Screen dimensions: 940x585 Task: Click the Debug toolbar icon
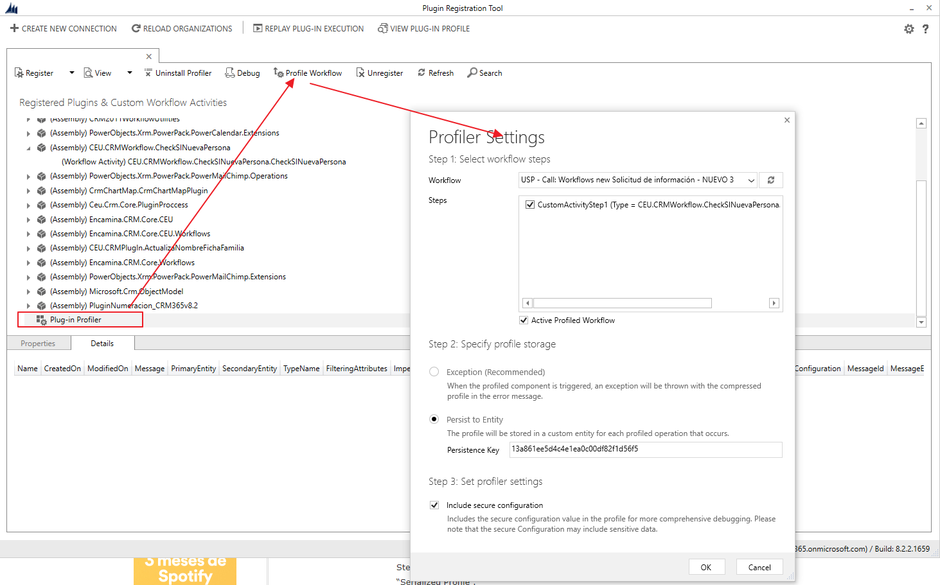pyautogui.click(x=229, y=73)
